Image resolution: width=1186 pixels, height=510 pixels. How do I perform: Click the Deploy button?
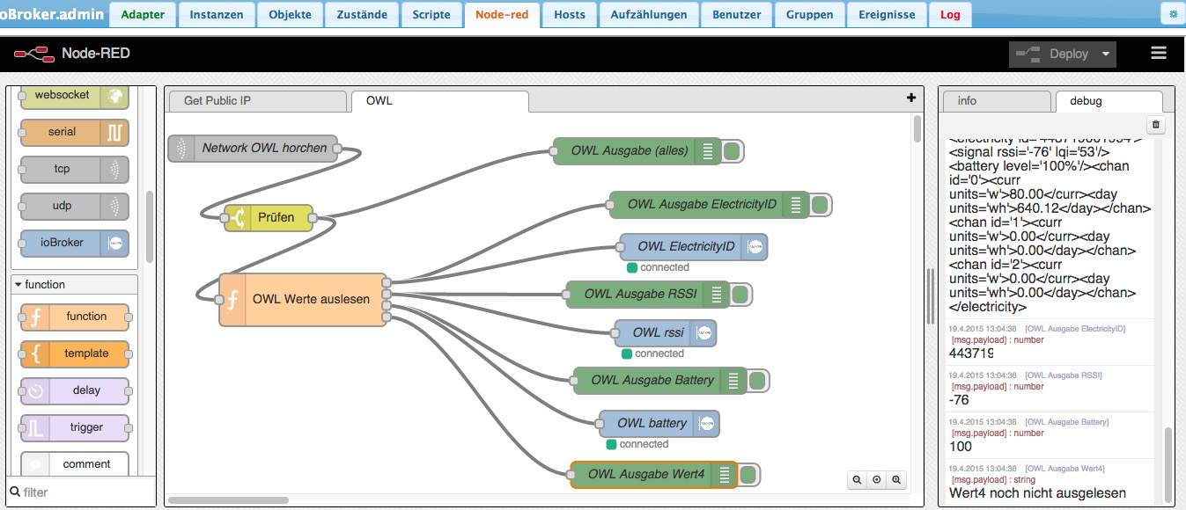click(x=1052, y=54)
